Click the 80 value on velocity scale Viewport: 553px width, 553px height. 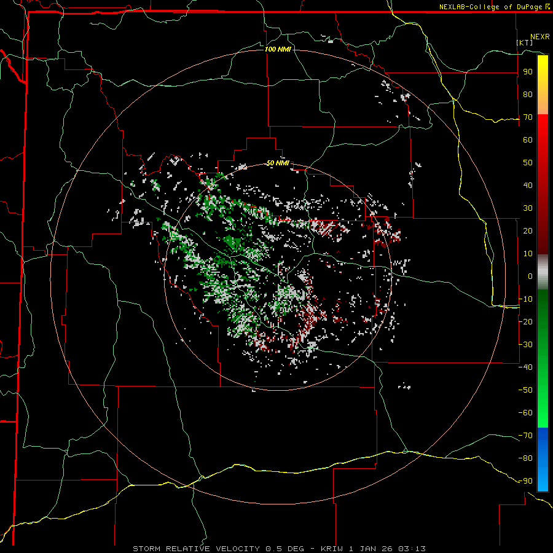coord(528,95)
